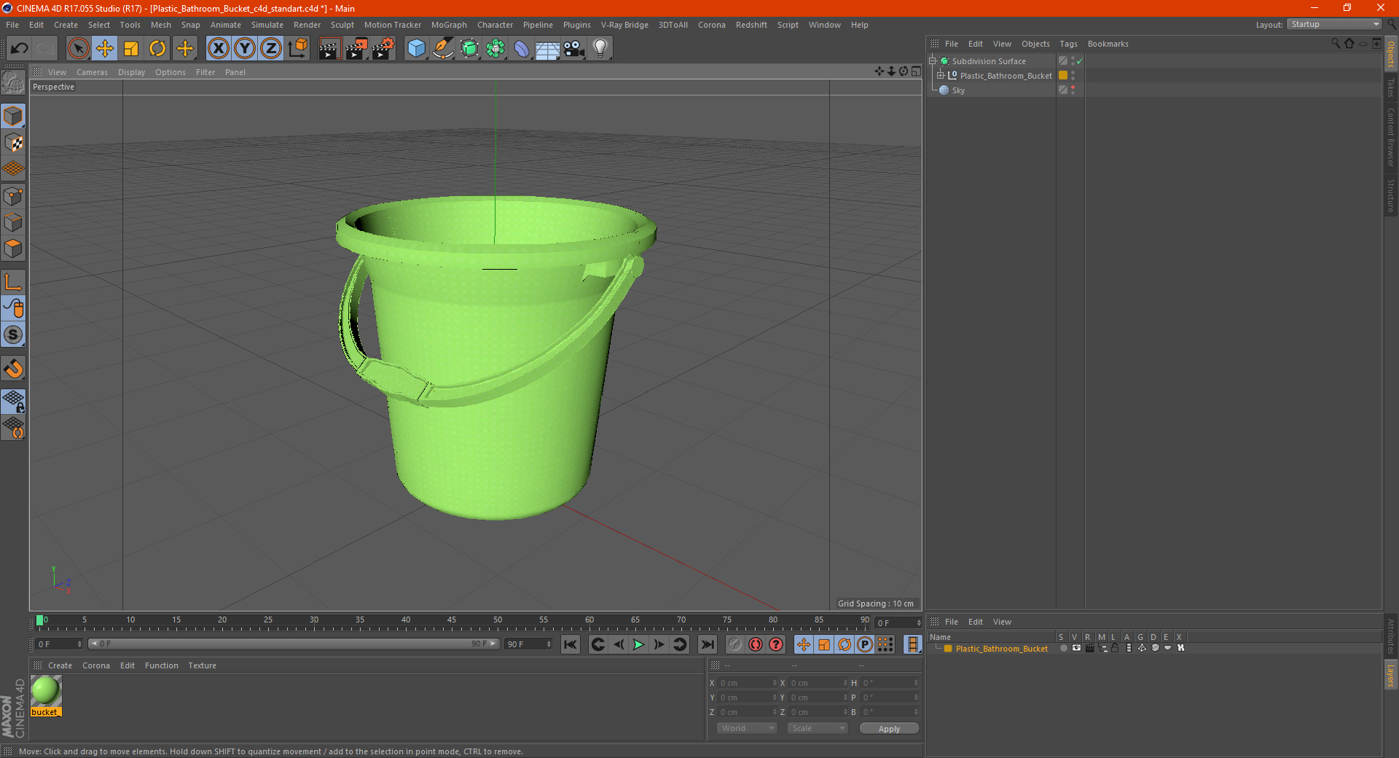Open the deformer objects icon
1399x758 pixels.
[522, 49]
